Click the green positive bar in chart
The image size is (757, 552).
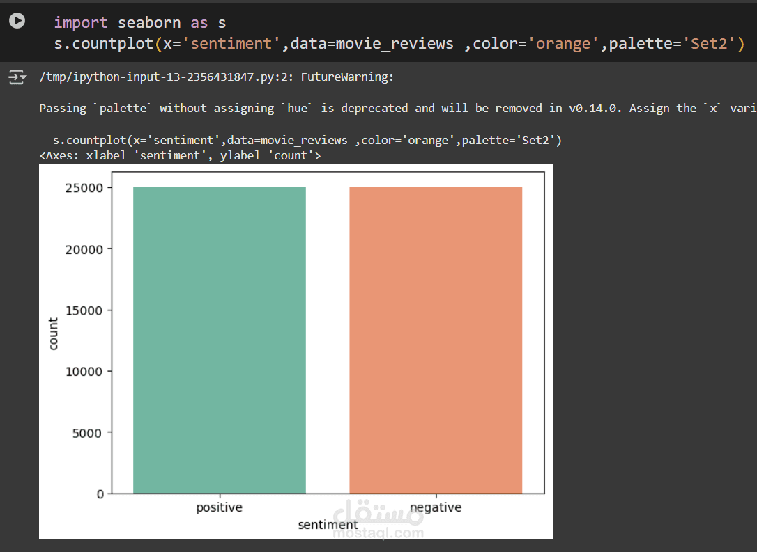point(220,340)
